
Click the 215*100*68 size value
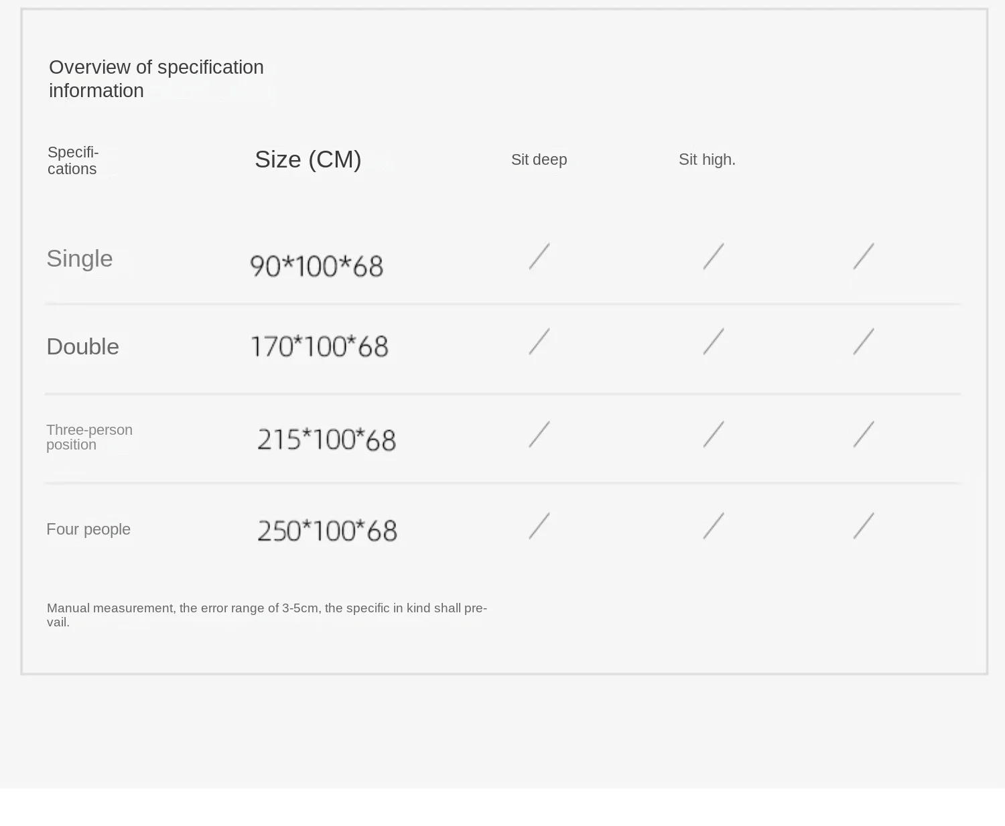pos(326,439)
